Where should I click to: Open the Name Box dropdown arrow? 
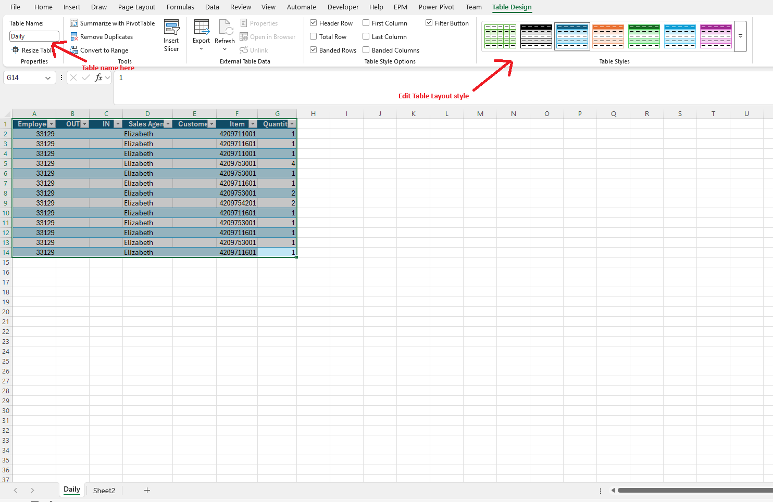[48, 78]
